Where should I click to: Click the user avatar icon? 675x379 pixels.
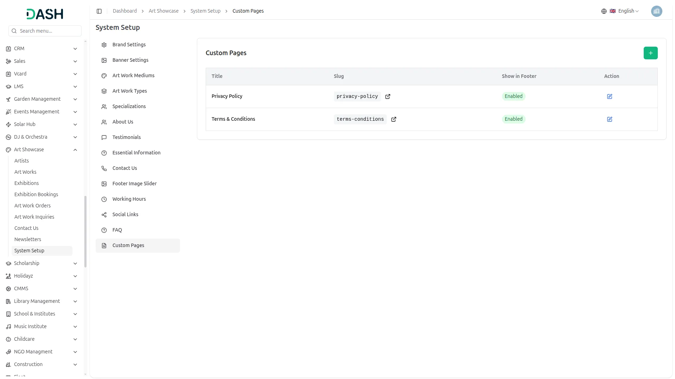coord(656,11)
